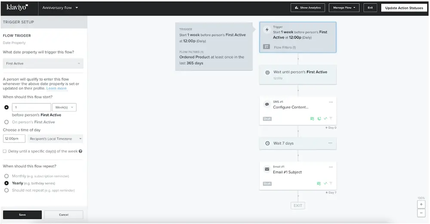
Task: Expand the Week(s) unit dropdown
Action: tap(64, 107)
